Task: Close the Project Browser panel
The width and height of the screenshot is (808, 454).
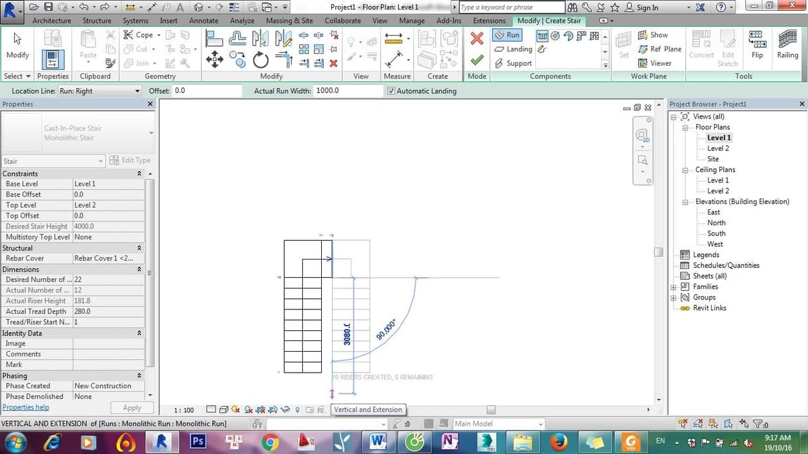Action: (x=801, y=104)
